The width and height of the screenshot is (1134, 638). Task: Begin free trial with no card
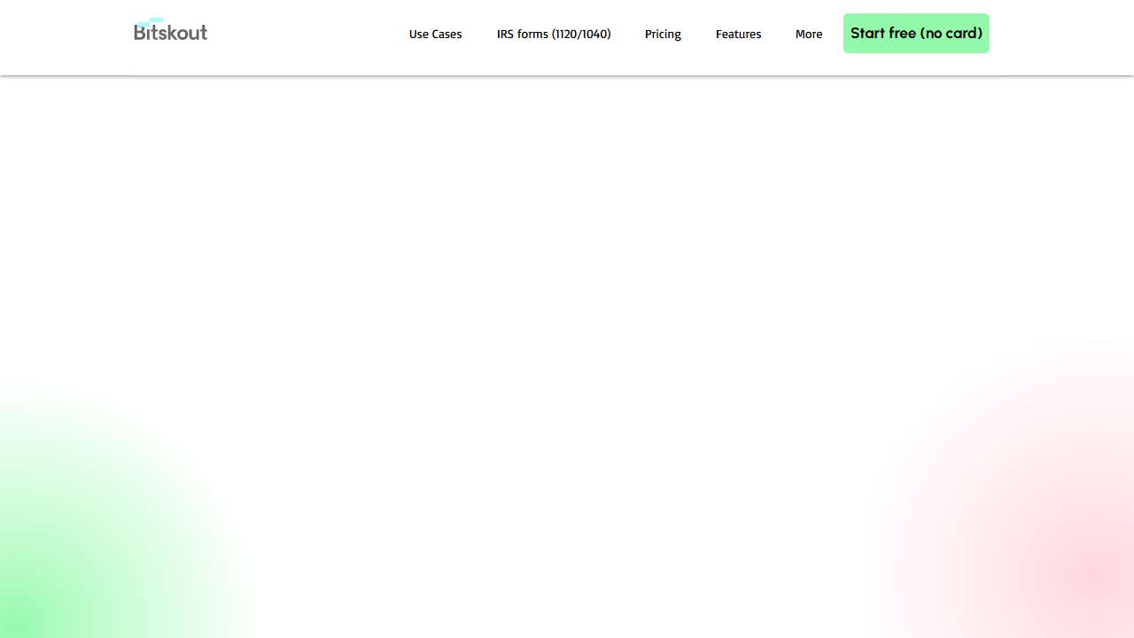click(916, 34)
